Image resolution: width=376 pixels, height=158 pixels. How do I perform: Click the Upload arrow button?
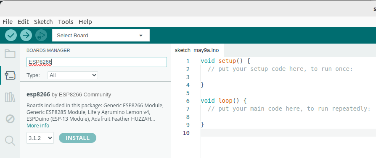(x=26, y=35)
